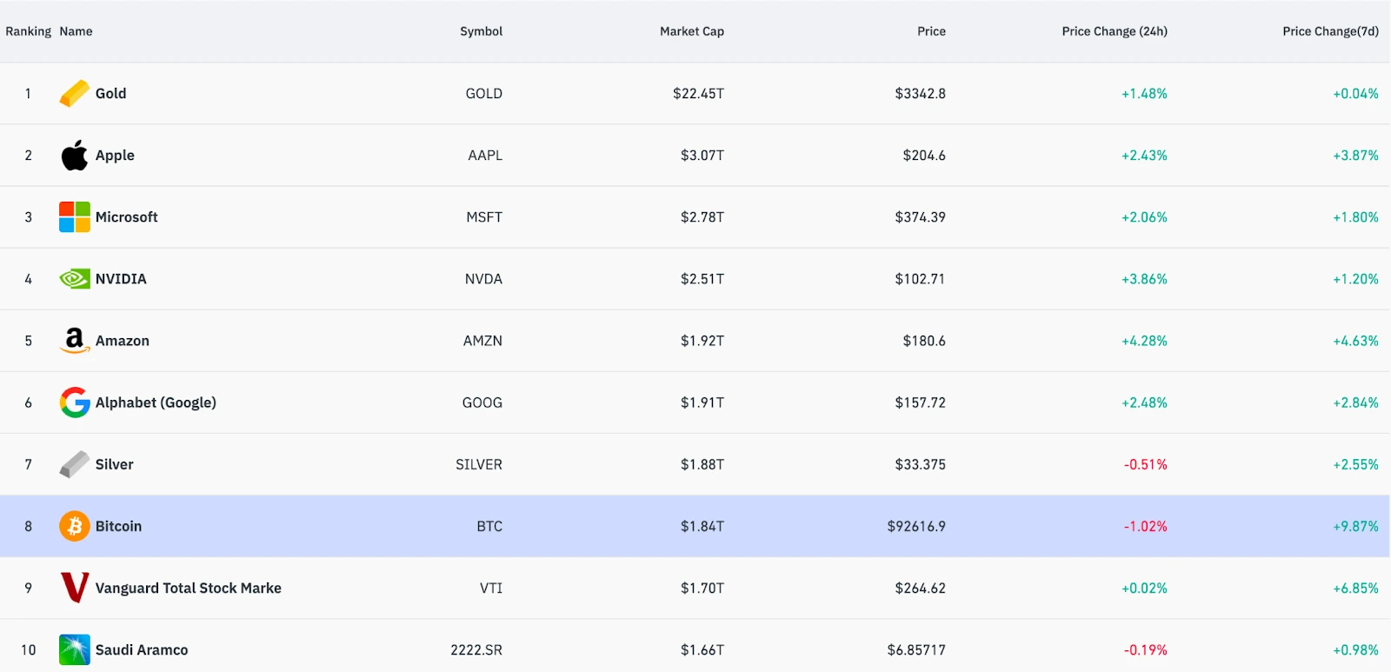Select the SILVER symbol cell
The image size is (1391, 672).
tap(479, 464)
